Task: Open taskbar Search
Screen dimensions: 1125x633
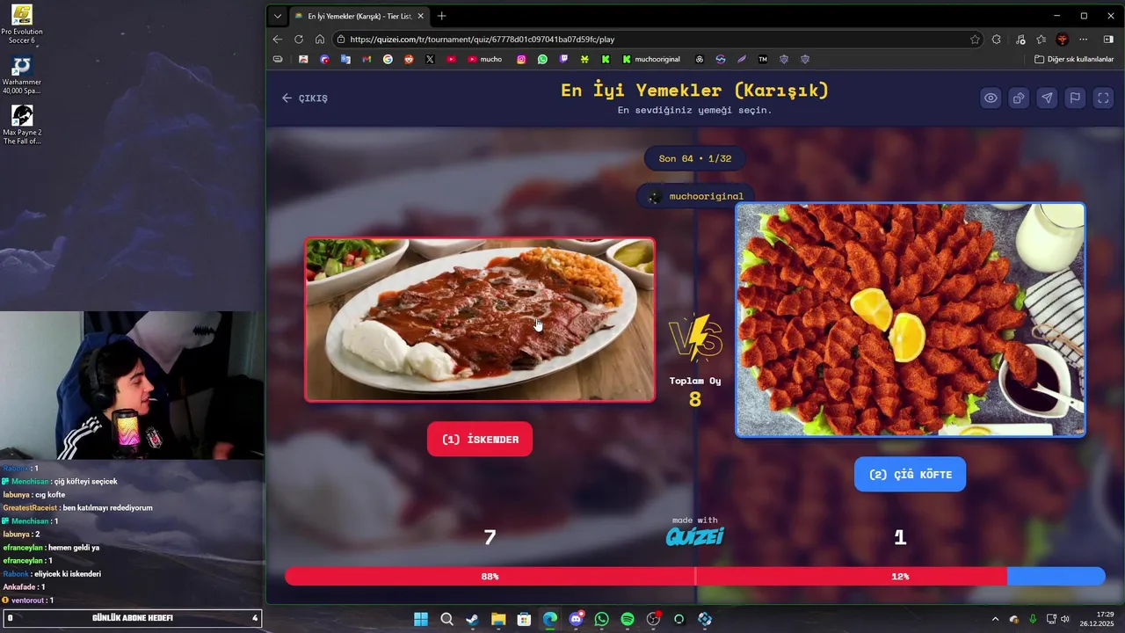Action: point(446,619)
